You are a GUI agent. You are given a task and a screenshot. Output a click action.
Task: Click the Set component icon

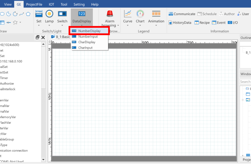click(39, 14)
